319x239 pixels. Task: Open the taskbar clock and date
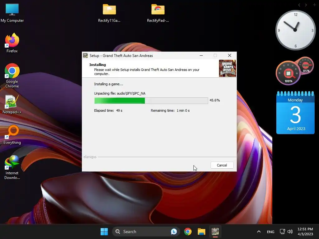(305, 232)
